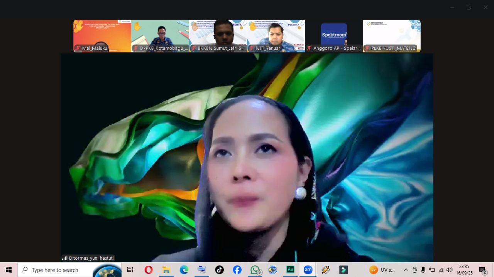Click the muted microphone icon on Mei_Maluku's tile

pos(78,48)
